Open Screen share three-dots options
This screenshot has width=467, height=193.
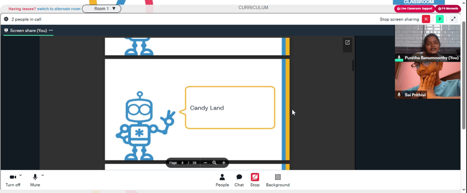[x=51, y=30]
